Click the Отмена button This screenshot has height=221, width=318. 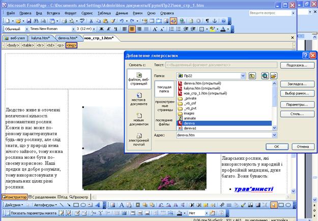tap(303, 147)
